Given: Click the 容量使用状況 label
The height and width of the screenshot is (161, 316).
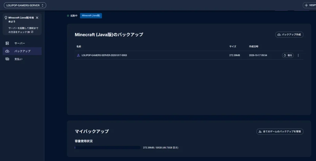Looking at the screenshot, I should 84,141.
